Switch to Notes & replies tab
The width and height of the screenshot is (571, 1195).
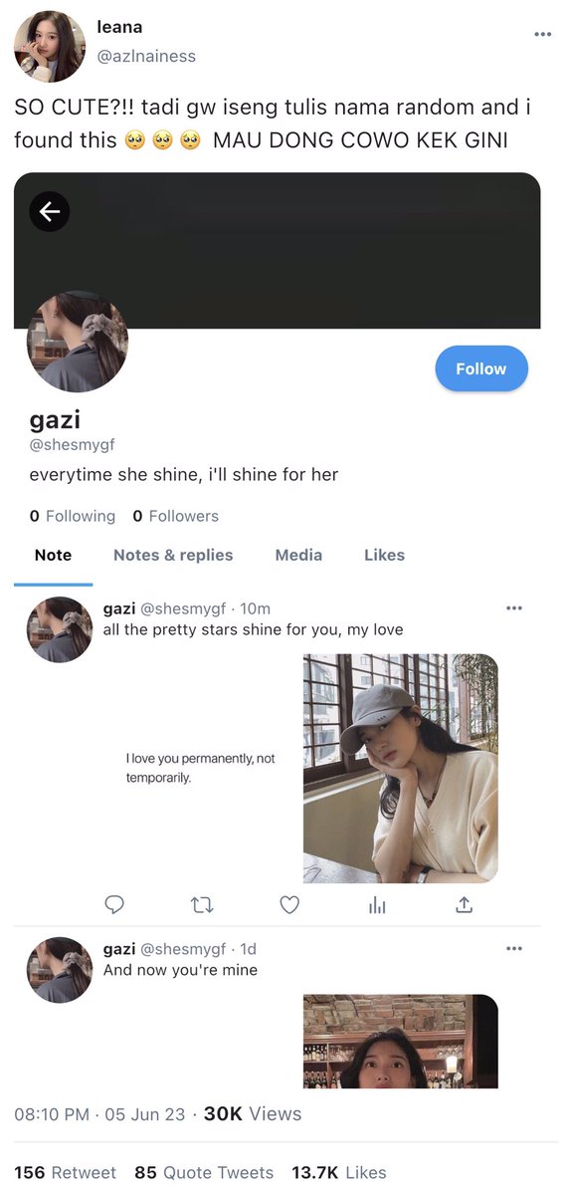tap(173, 556)
